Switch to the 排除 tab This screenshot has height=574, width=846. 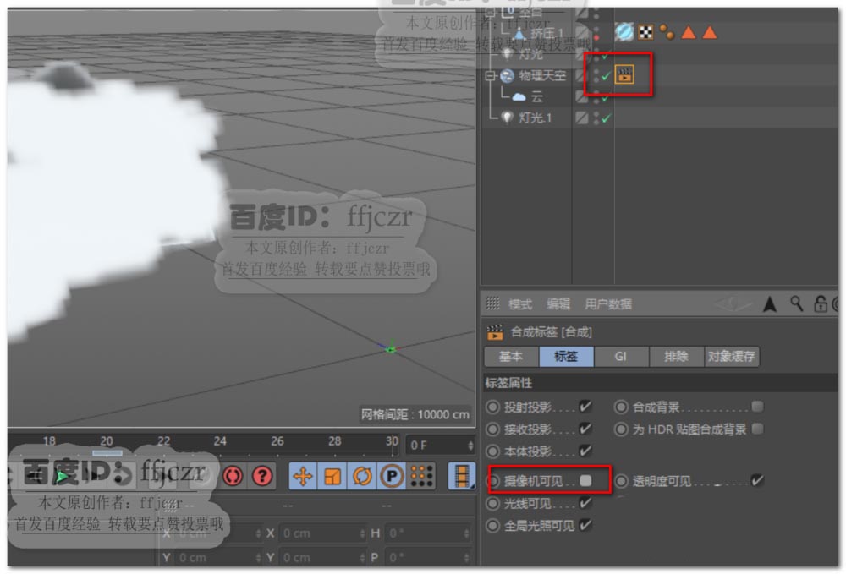[676, 356]
